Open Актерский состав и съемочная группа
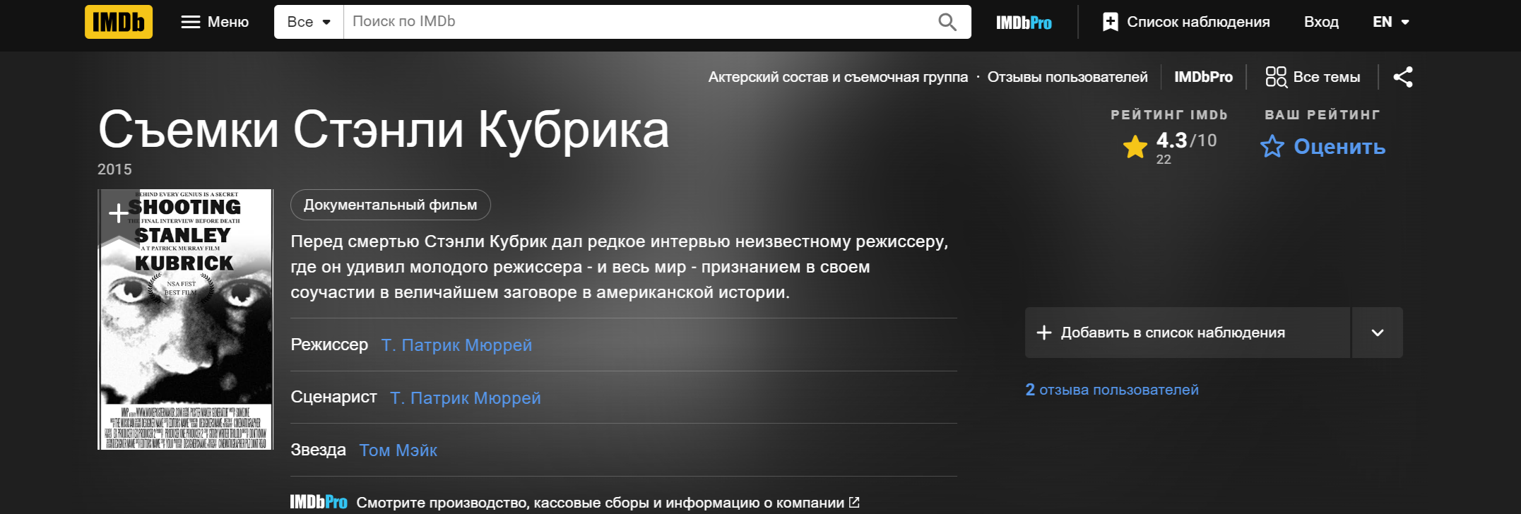 (x=838, y=77)
